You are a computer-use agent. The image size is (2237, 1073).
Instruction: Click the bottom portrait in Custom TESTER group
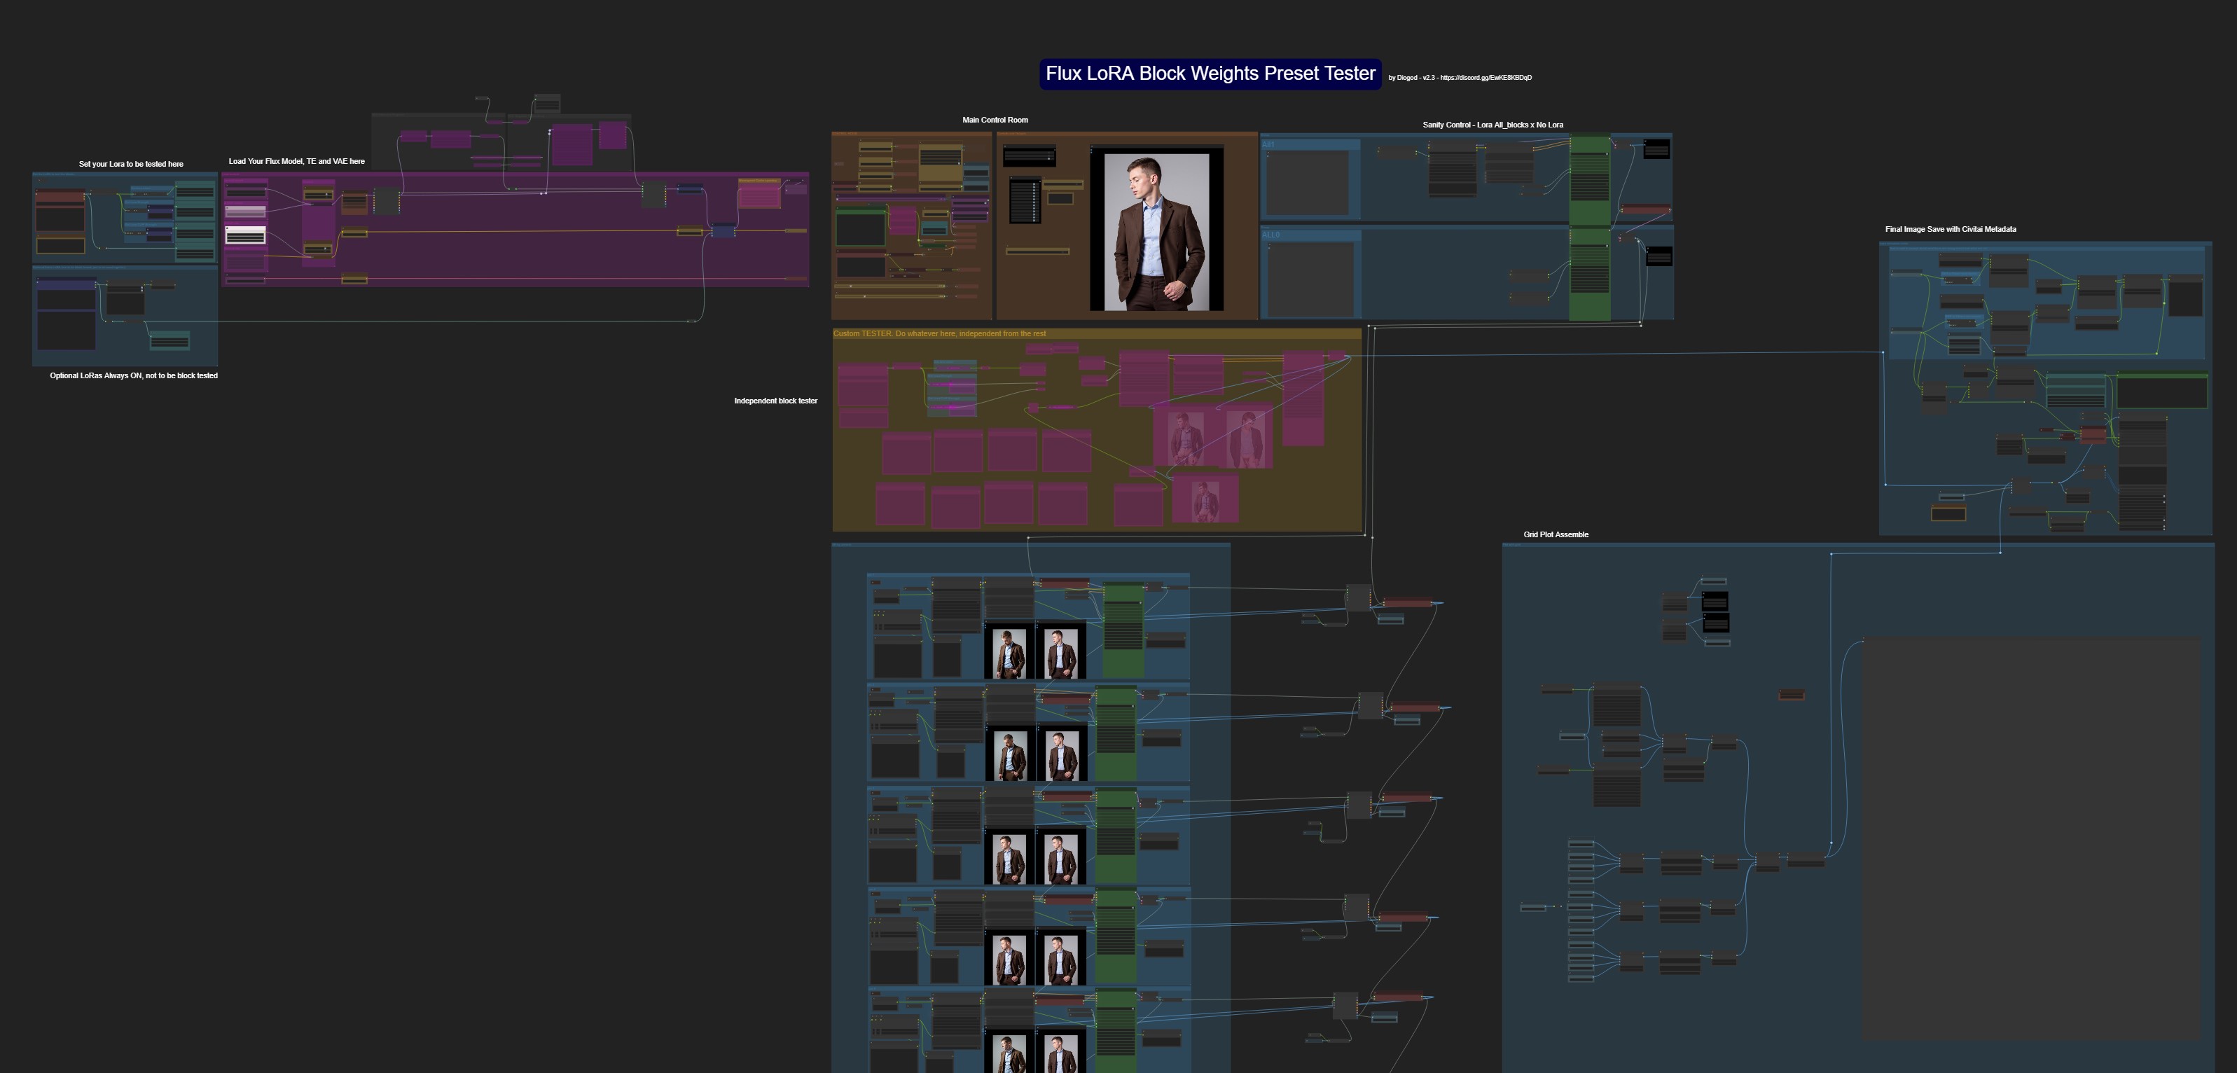coord(1204,501)
